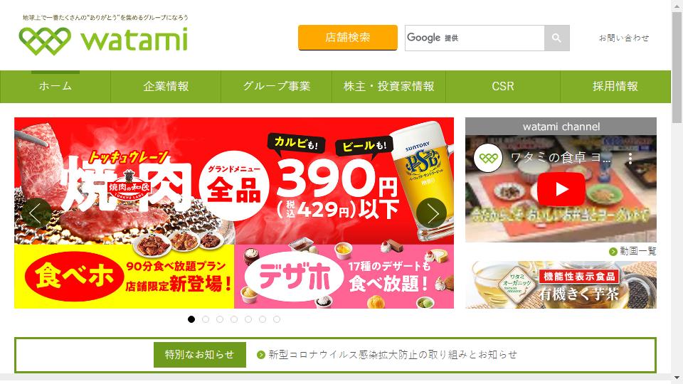The height and width of the screenshot is (384, 683).
Task: Open the 企業情報 navigation menu
Action: 166,87
